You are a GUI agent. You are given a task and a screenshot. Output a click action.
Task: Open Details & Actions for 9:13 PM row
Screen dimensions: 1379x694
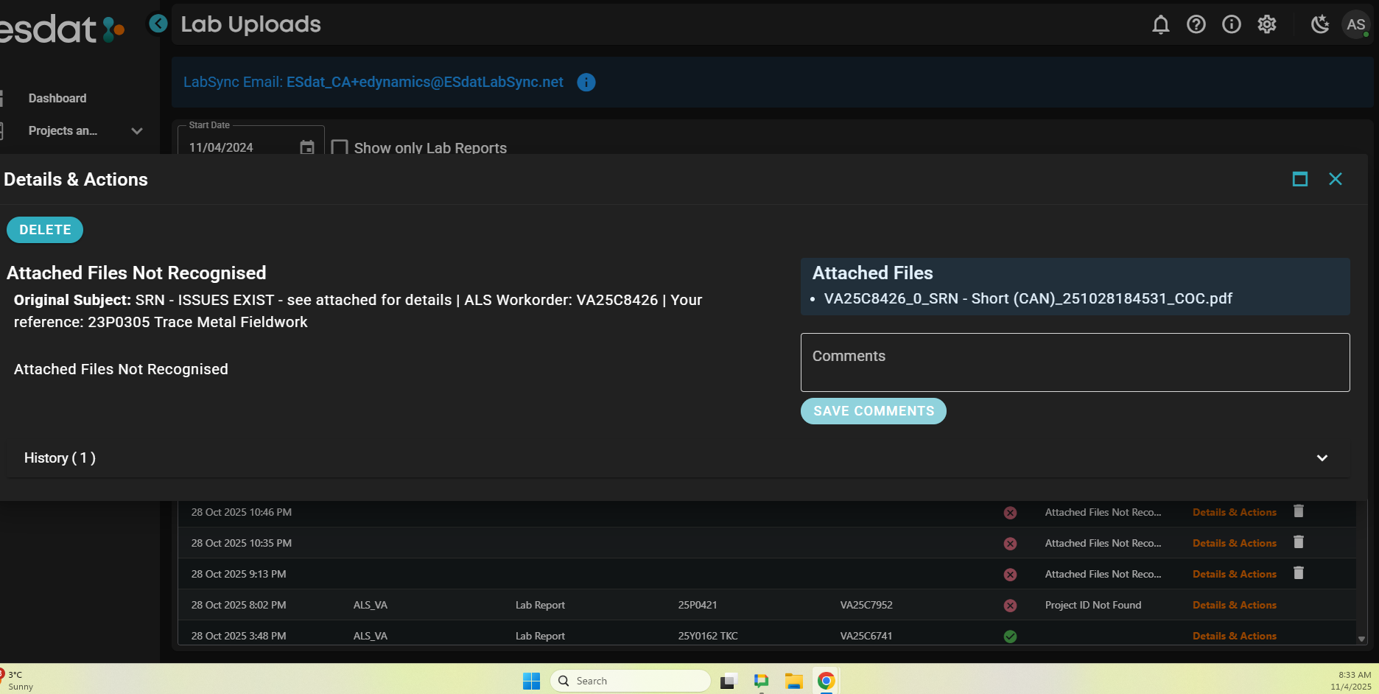[x=1234, y=575]
